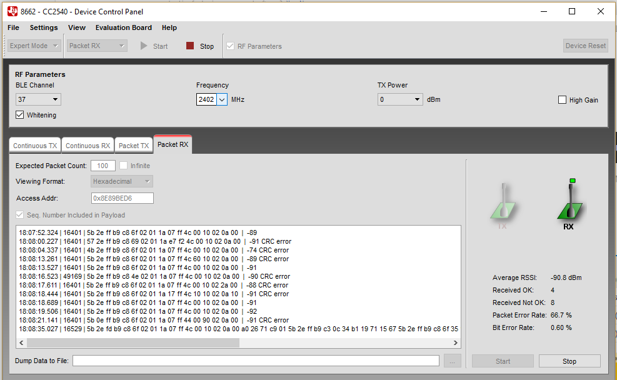This screenshot has width=617, height=380.
Task: Click the bottom-right Start button
Action: pyautogui.click(x=503, y=361)
